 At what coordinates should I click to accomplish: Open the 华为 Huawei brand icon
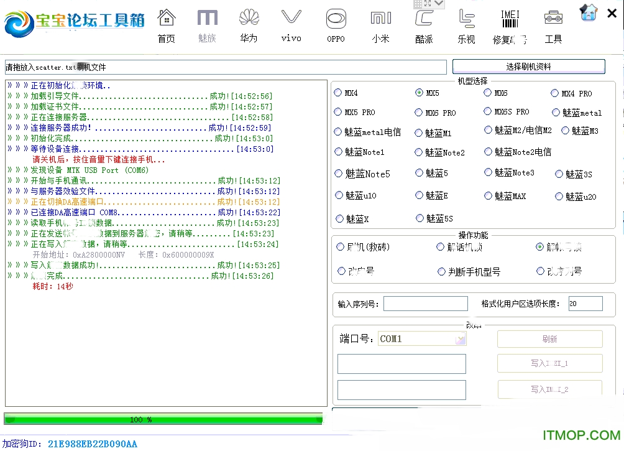[249, 26]
